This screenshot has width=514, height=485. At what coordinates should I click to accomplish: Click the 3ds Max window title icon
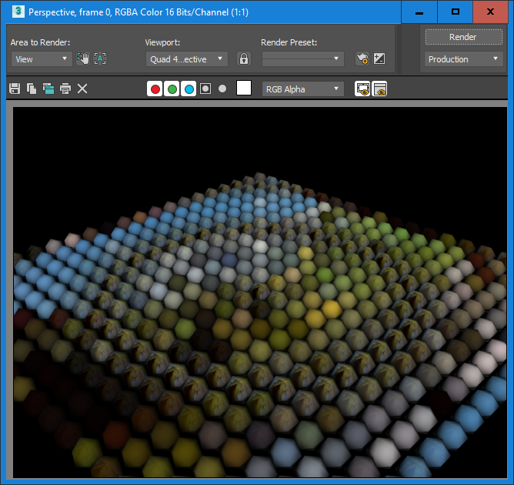[18, 12]
